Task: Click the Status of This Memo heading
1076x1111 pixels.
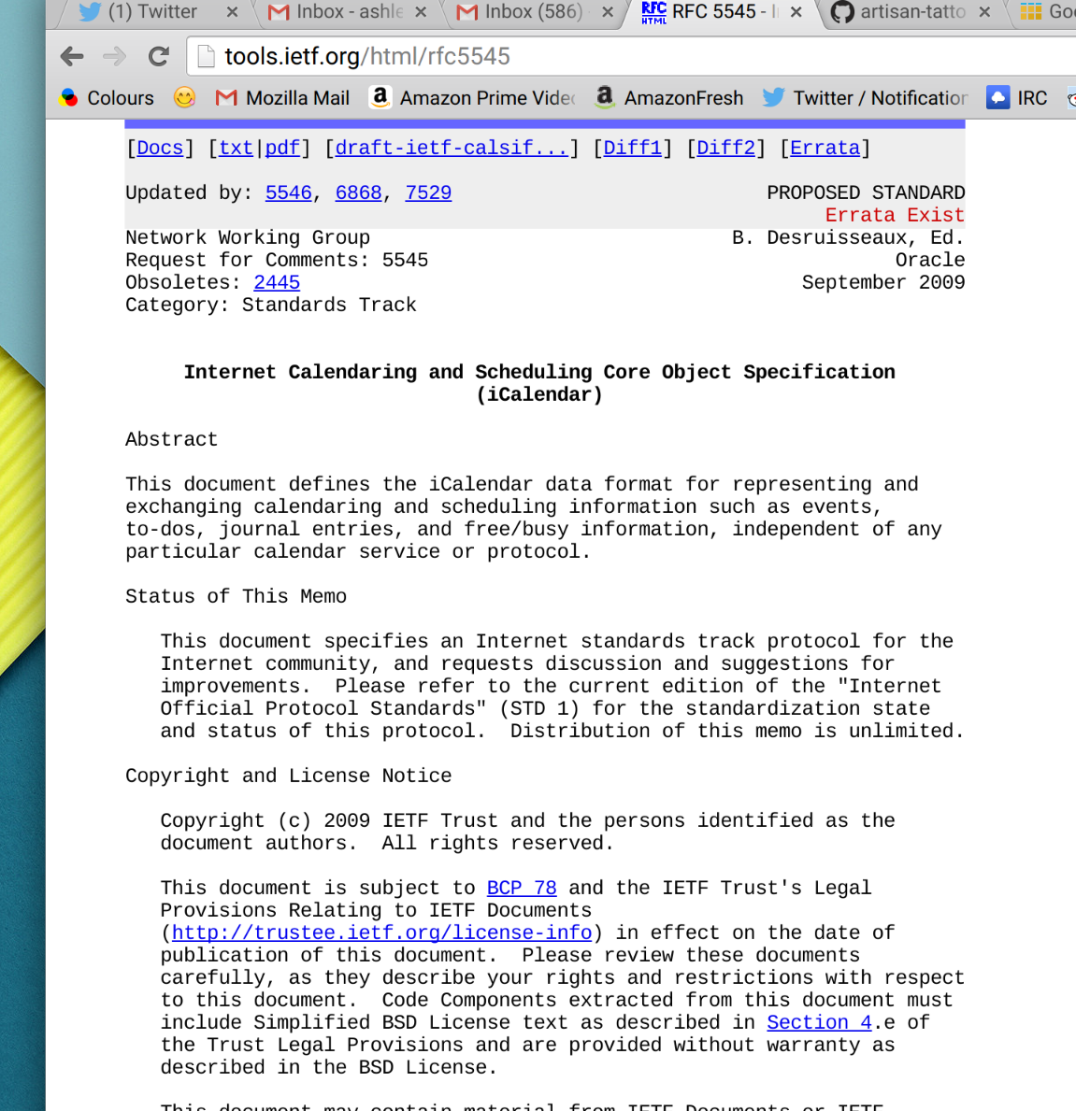Action: click(236, 596)
